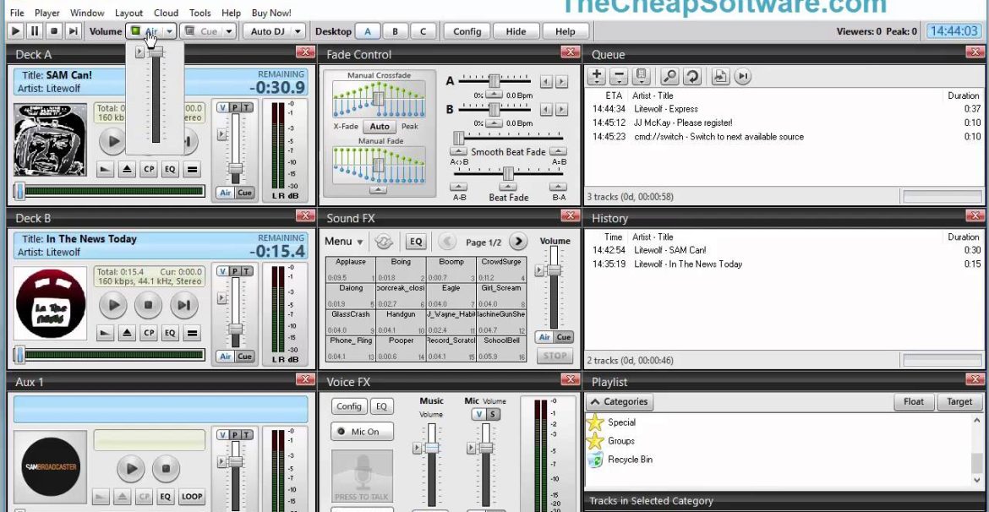Image resolution: width=989 pixels, height=512 pixels.
Task: Click the Stop icon in the top toolbar
Action: pyautogui.click(x=54, y=31)
